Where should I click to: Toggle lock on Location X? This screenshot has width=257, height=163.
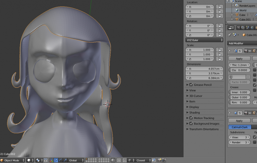coord(219,7)
